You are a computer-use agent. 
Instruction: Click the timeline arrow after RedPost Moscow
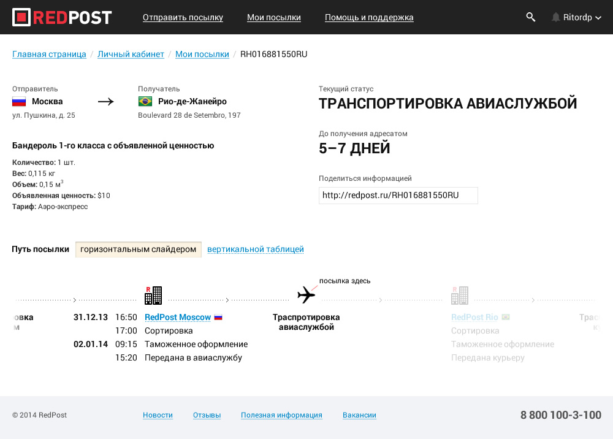[227, 300]
